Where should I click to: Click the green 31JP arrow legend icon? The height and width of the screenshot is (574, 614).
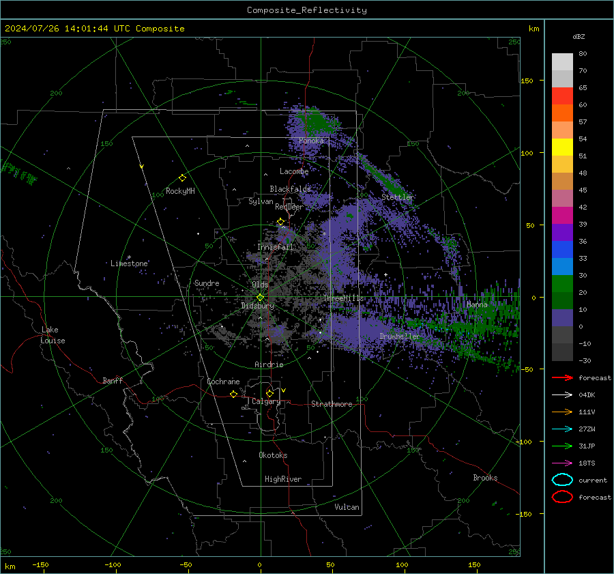[x=562, y=446]
